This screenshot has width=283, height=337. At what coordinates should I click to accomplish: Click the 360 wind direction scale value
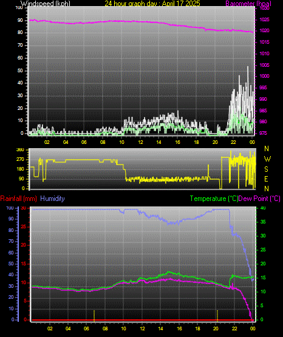(x=20, y=150)
